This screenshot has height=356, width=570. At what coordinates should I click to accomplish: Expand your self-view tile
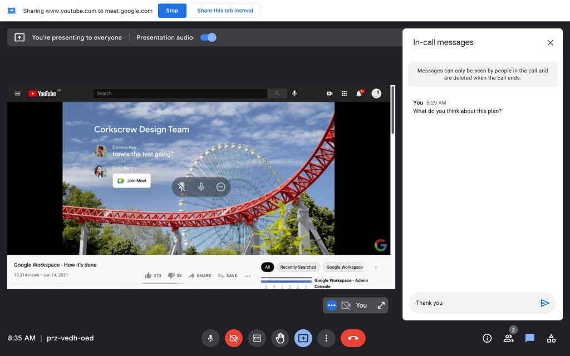(x=381, y=305)
